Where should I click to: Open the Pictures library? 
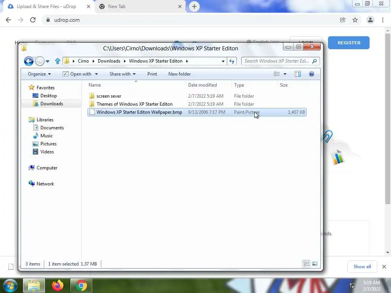pos(45,144)
